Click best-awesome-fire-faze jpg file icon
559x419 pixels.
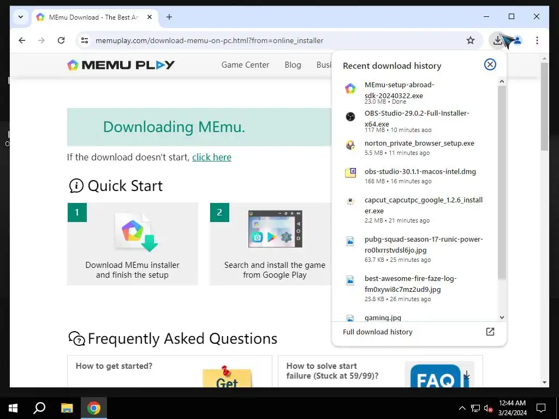tap(350, 280)
